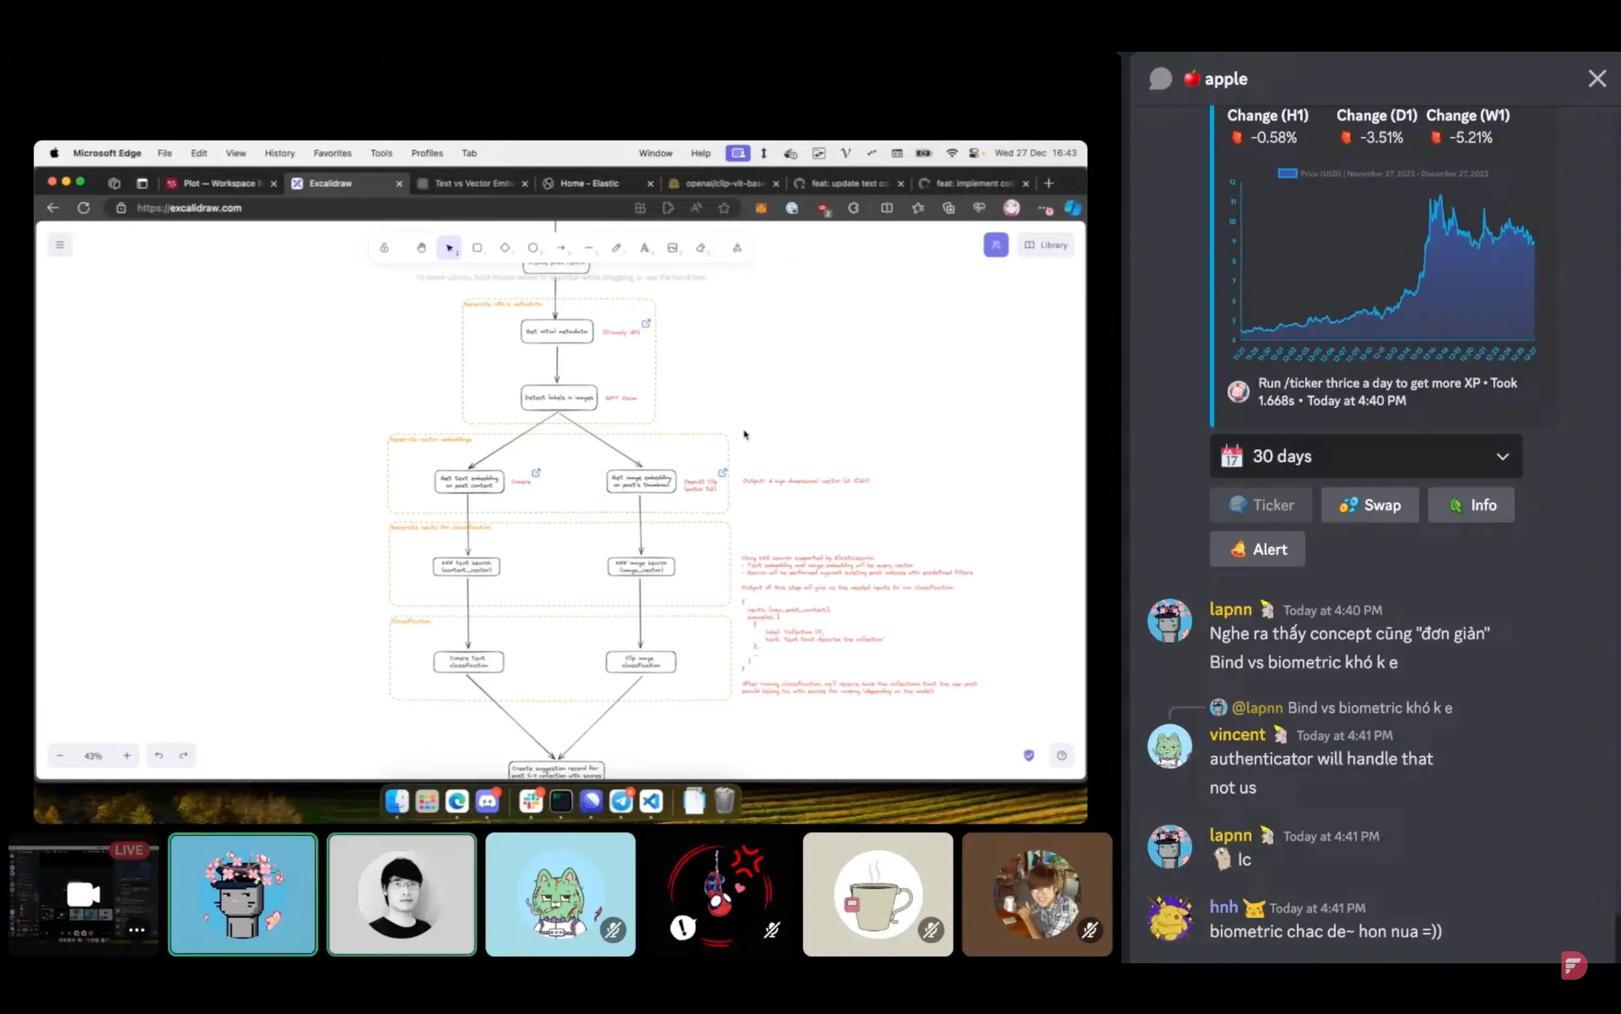Open the Excalidraw live collaboration button
This screenshot has width=1621, height=1014.
click(x=996, y=245)
